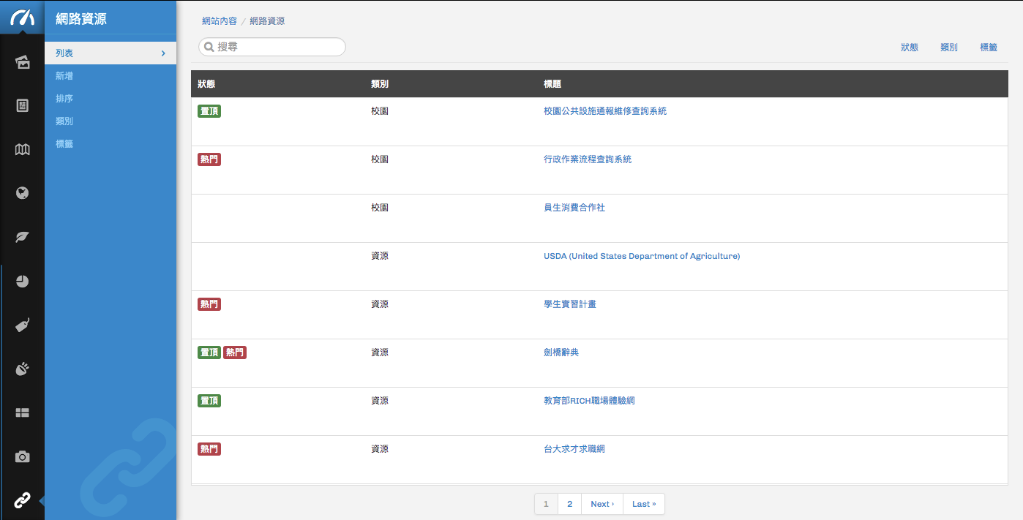Open the pie chart sidebar icon
The image size is (1023, 520).
pos(22,282)
